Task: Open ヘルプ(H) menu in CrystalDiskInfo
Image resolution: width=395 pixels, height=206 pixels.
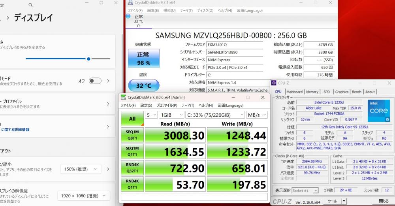Action: (225, 11)
